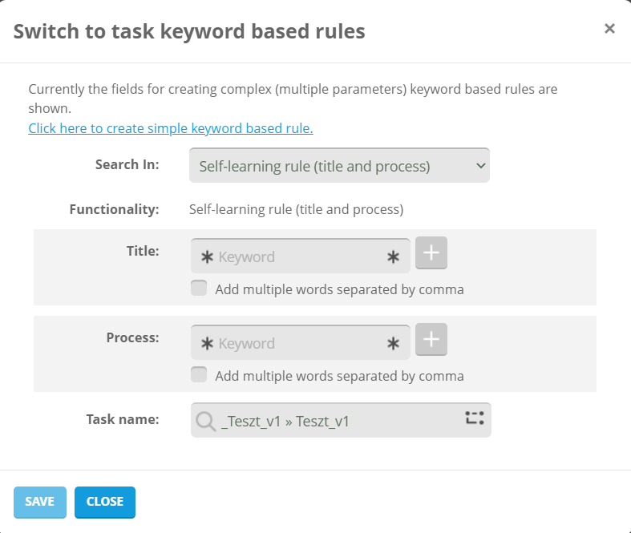Image resolution: width=631 pixels, height=533 pixels.
Task: Toggle leading wildcard asterisk in Process field
Action: click(207, 344)
